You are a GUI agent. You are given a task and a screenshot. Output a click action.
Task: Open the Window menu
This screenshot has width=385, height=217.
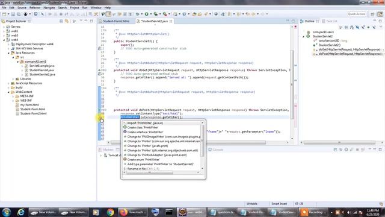tap(96, 8)
